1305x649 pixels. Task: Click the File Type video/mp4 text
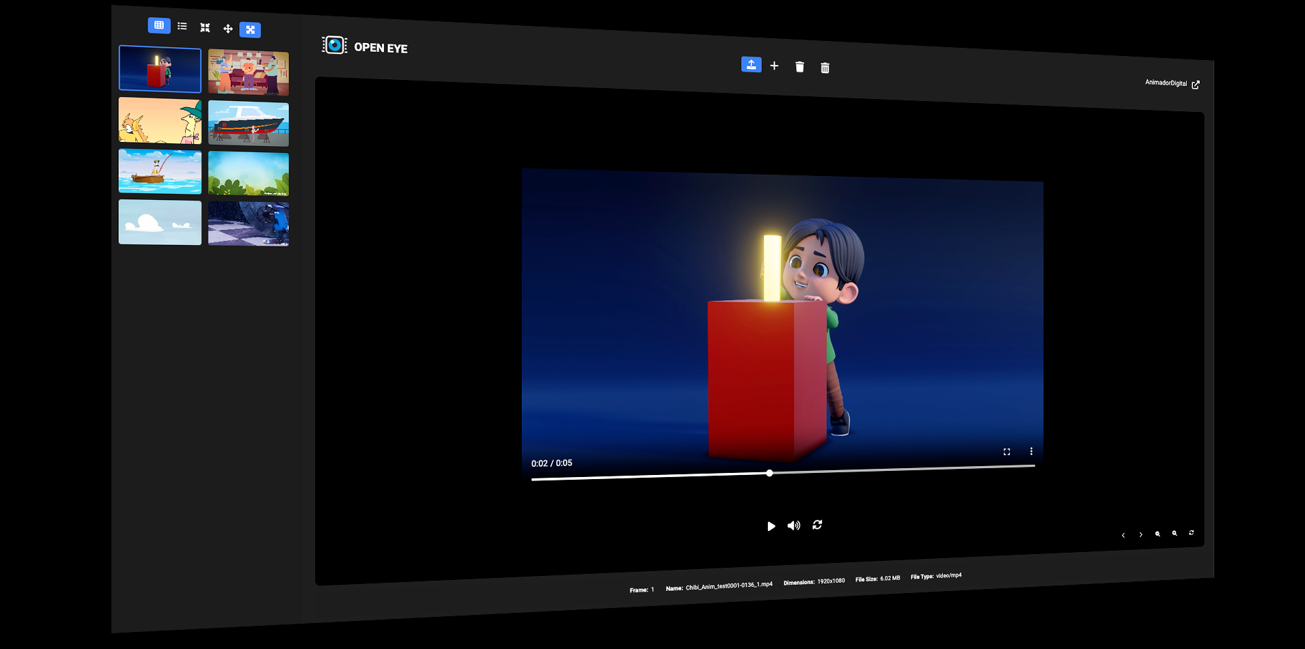[936, 576]
